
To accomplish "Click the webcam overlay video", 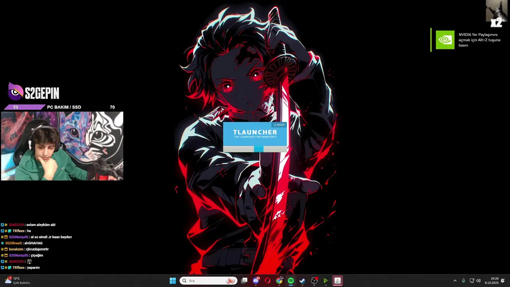I will tap(62, 146).
